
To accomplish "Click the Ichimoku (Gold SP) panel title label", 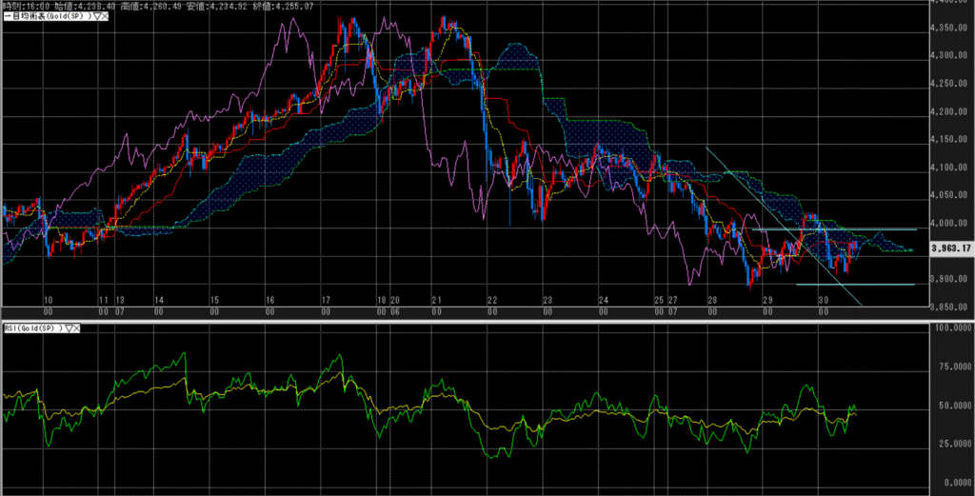I will tap(50, 17).
